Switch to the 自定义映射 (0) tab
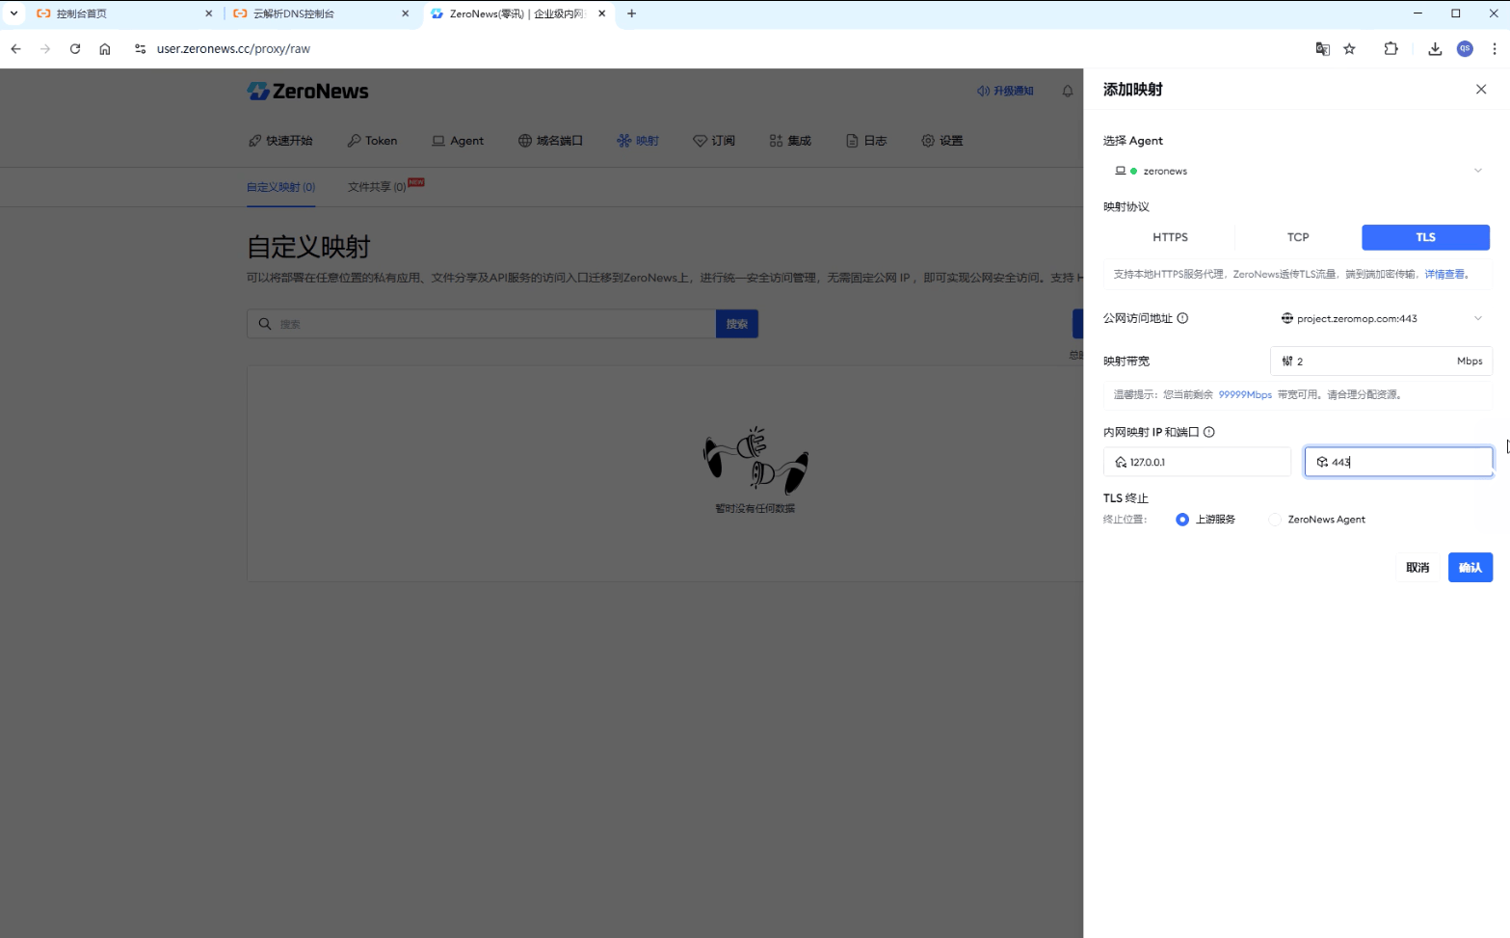 pos(280,187)
